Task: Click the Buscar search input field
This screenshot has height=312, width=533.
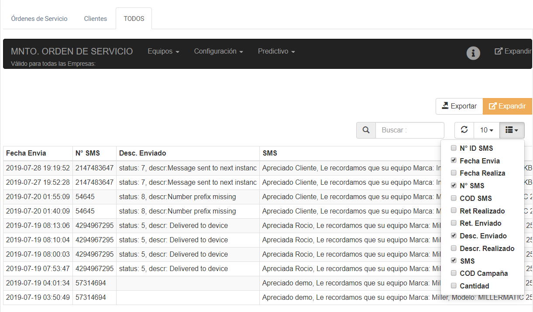Action: coord(409,130)
